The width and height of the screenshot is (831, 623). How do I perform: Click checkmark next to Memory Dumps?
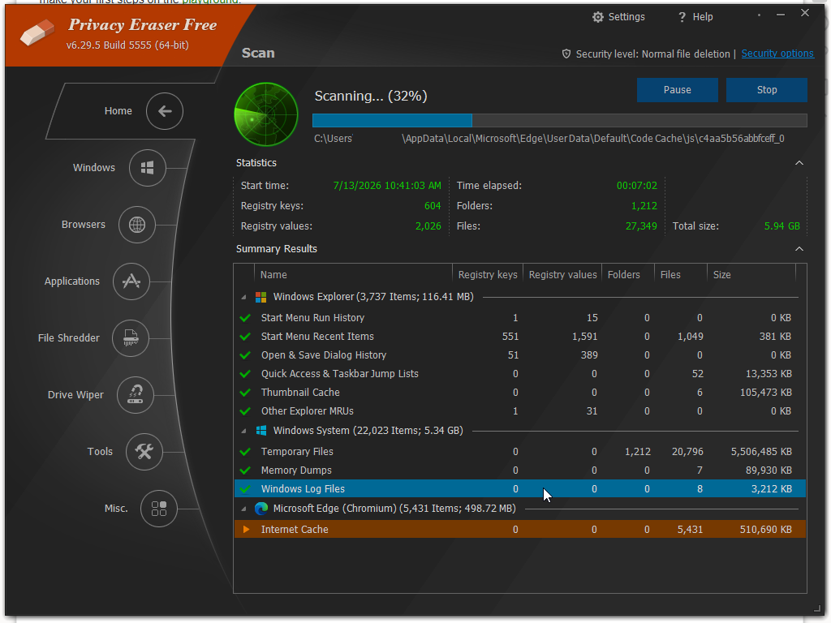coord(245,470)
